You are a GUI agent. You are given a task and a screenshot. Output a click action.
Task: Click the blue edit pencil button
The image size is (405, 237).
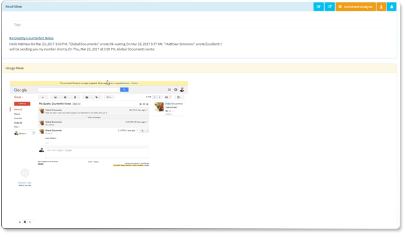[x=318, y=7]
